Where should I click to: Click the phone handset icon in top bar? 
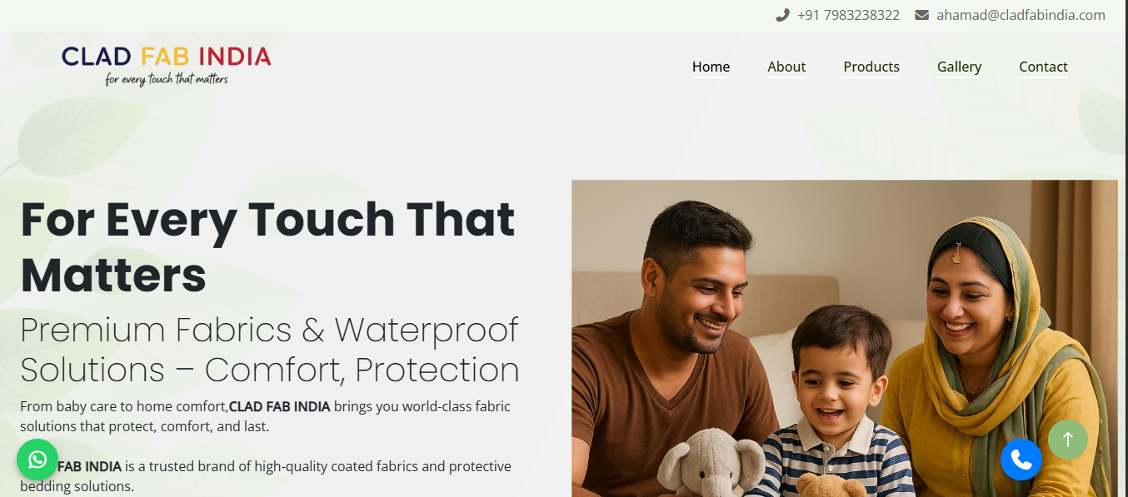pyautogui.click(x=782, y=15)
